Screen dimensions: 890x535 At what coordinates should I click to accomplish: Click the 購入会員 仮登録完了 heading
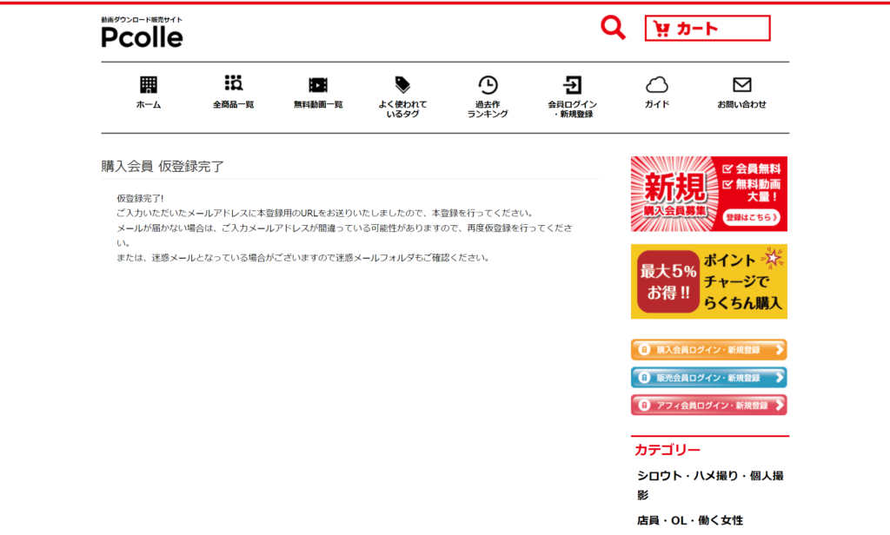163,167
